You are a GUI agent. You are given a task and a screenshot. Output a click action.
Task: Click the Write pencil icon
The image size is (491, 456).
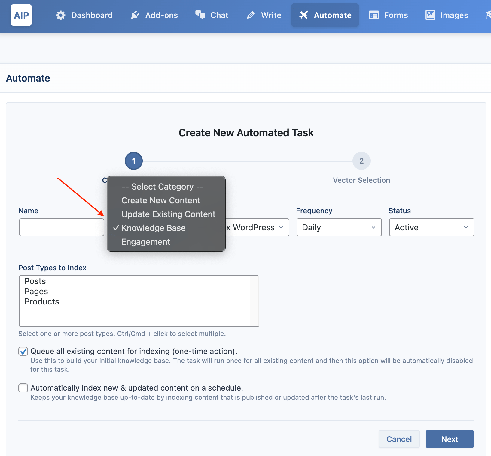click(251, 15)
